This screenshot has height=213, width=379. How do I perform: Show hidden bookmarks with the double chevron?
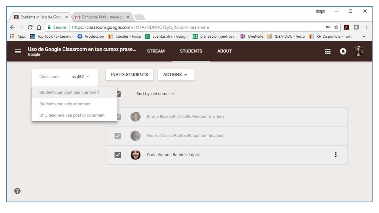pyautogui.click(x=363, y=36)
